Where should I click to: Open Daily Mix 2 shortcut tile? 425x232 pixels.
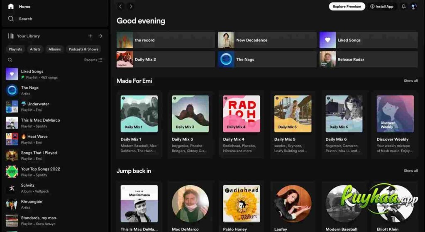click(166, 59)
